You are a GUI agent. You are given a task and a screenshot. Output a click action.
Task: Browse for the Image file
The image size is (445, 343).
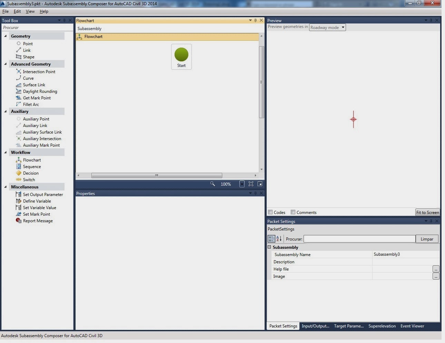tap(436, 276)
